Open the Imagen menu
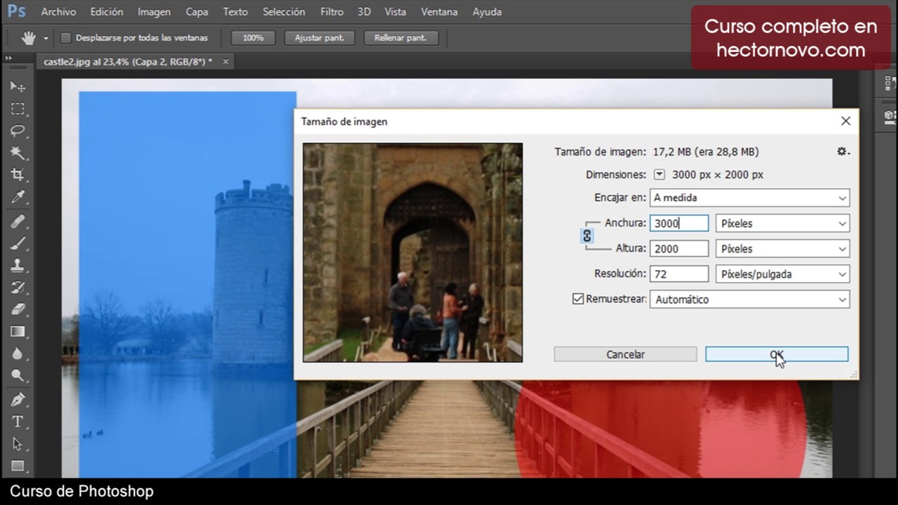898x505 pixels. 154,12
